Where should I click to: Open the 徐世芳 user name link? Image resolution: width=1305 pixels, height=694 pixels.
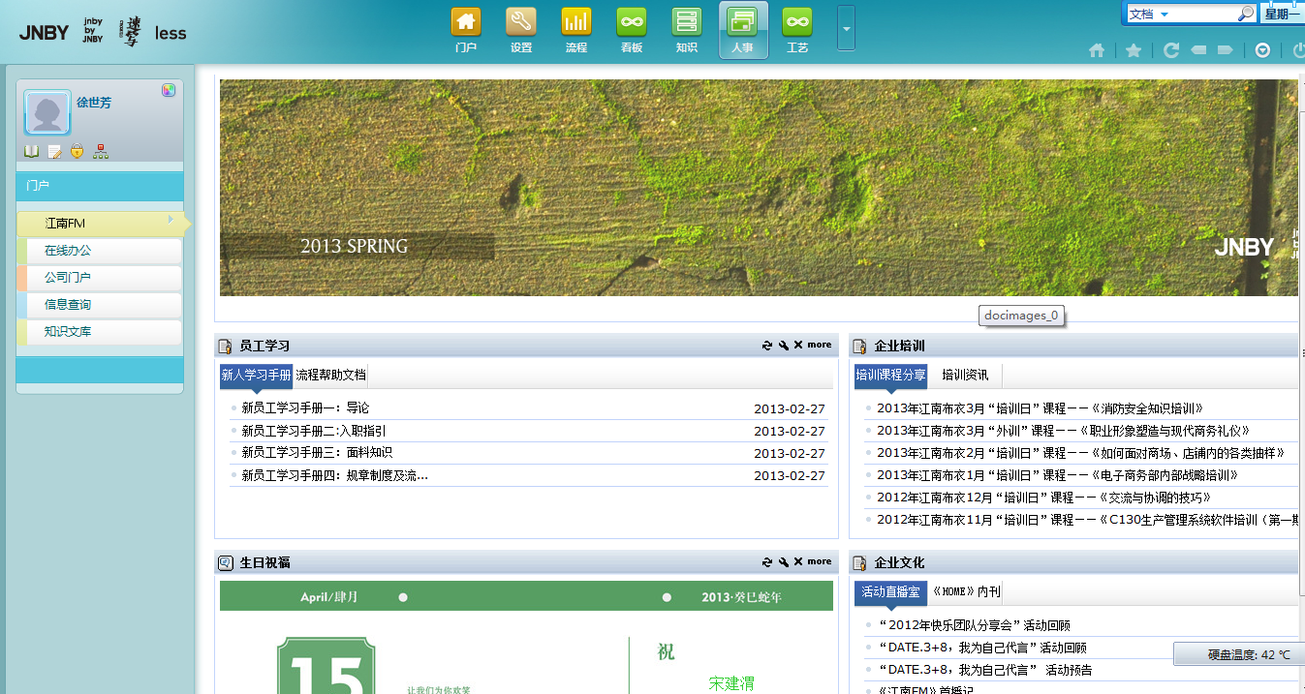point(94,103)
